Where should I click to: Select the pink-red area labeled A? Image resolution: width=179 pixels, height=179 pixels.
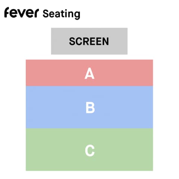pyautogui.click(x=89, y=73)
